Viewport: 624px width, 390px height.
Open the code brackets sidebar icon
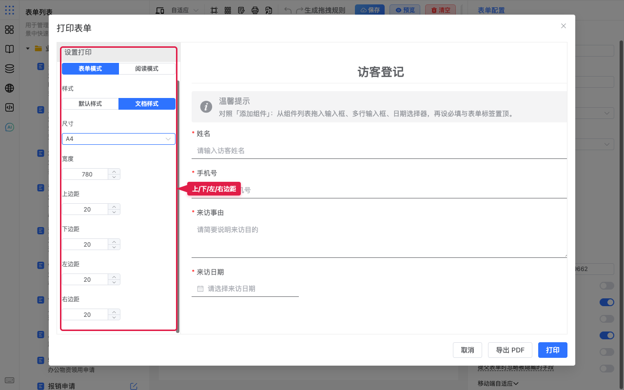click(x=9, y=108)
